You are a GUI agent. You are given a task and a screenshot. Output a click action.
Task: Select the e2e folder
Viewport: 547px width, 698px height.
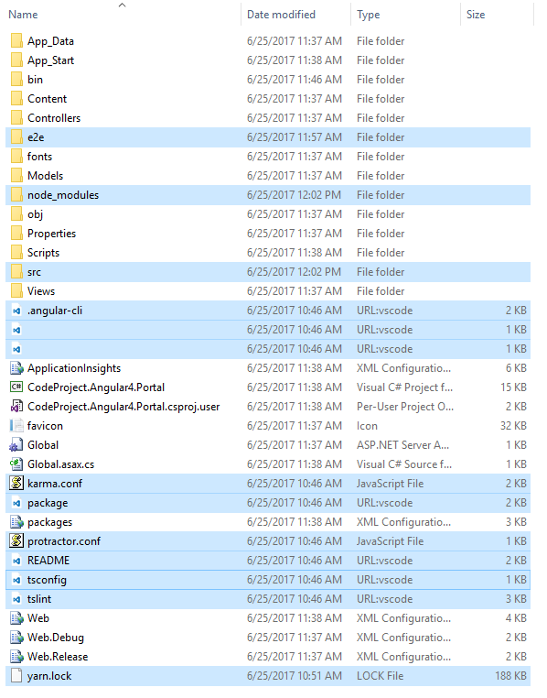point(268,137)
